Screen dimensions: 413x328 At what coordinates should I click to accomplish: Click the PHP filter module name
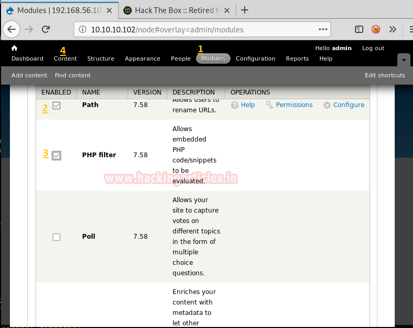99,155
